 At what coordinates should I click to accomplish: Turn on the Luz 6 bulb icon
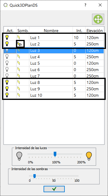(x=7, y=70)
